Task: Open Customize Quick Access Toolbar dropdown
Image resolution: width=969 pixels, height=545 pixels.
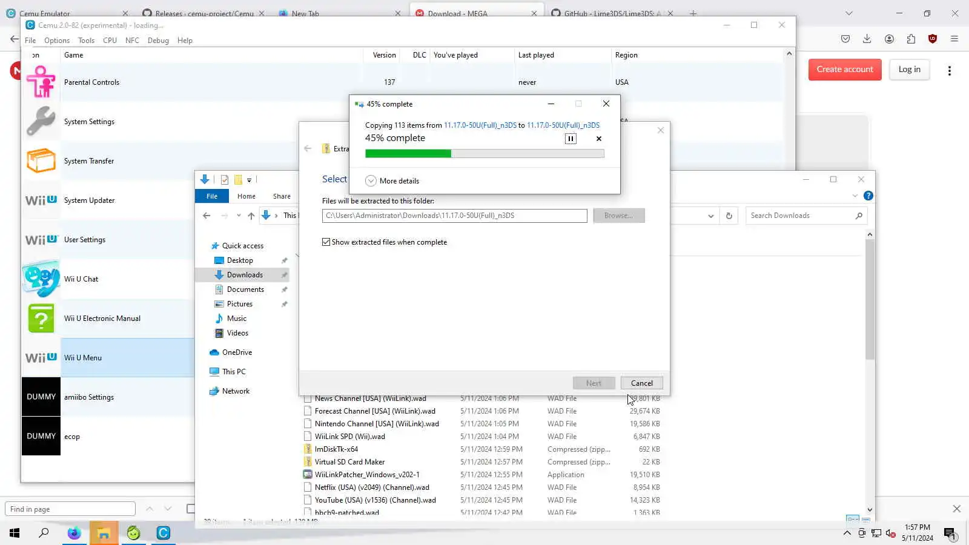Action: tap(249, 180)
